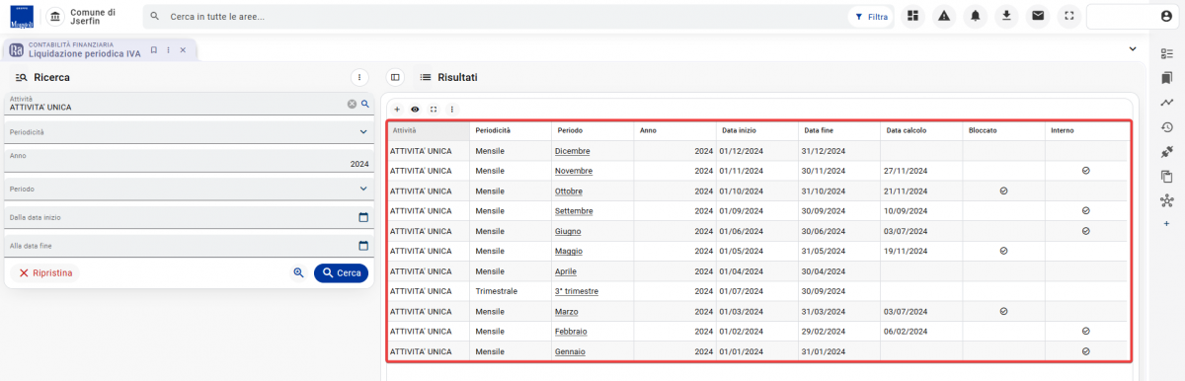Sort by the Periodicità column header
The width and height of the screenshot is (1185, 381).
coord(511,130)
